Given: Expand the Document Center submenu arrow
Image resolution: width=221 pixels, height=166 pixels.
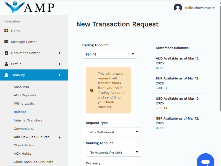Looking at the screenshot, I should (59, 53).
